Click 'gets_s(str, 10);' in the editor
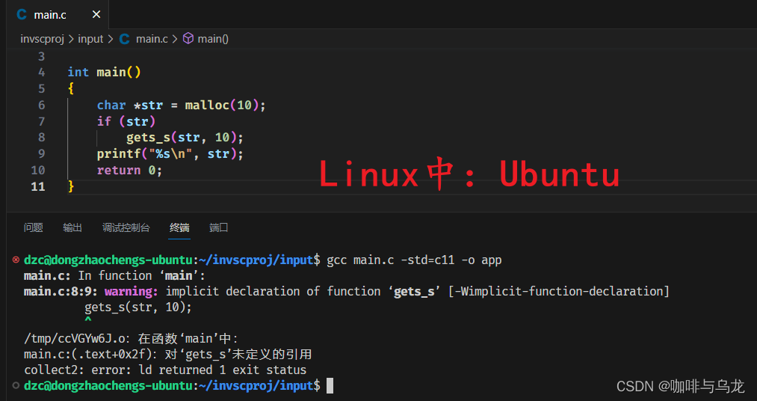Viewport: 757px width, 401px height. [185, 138]
